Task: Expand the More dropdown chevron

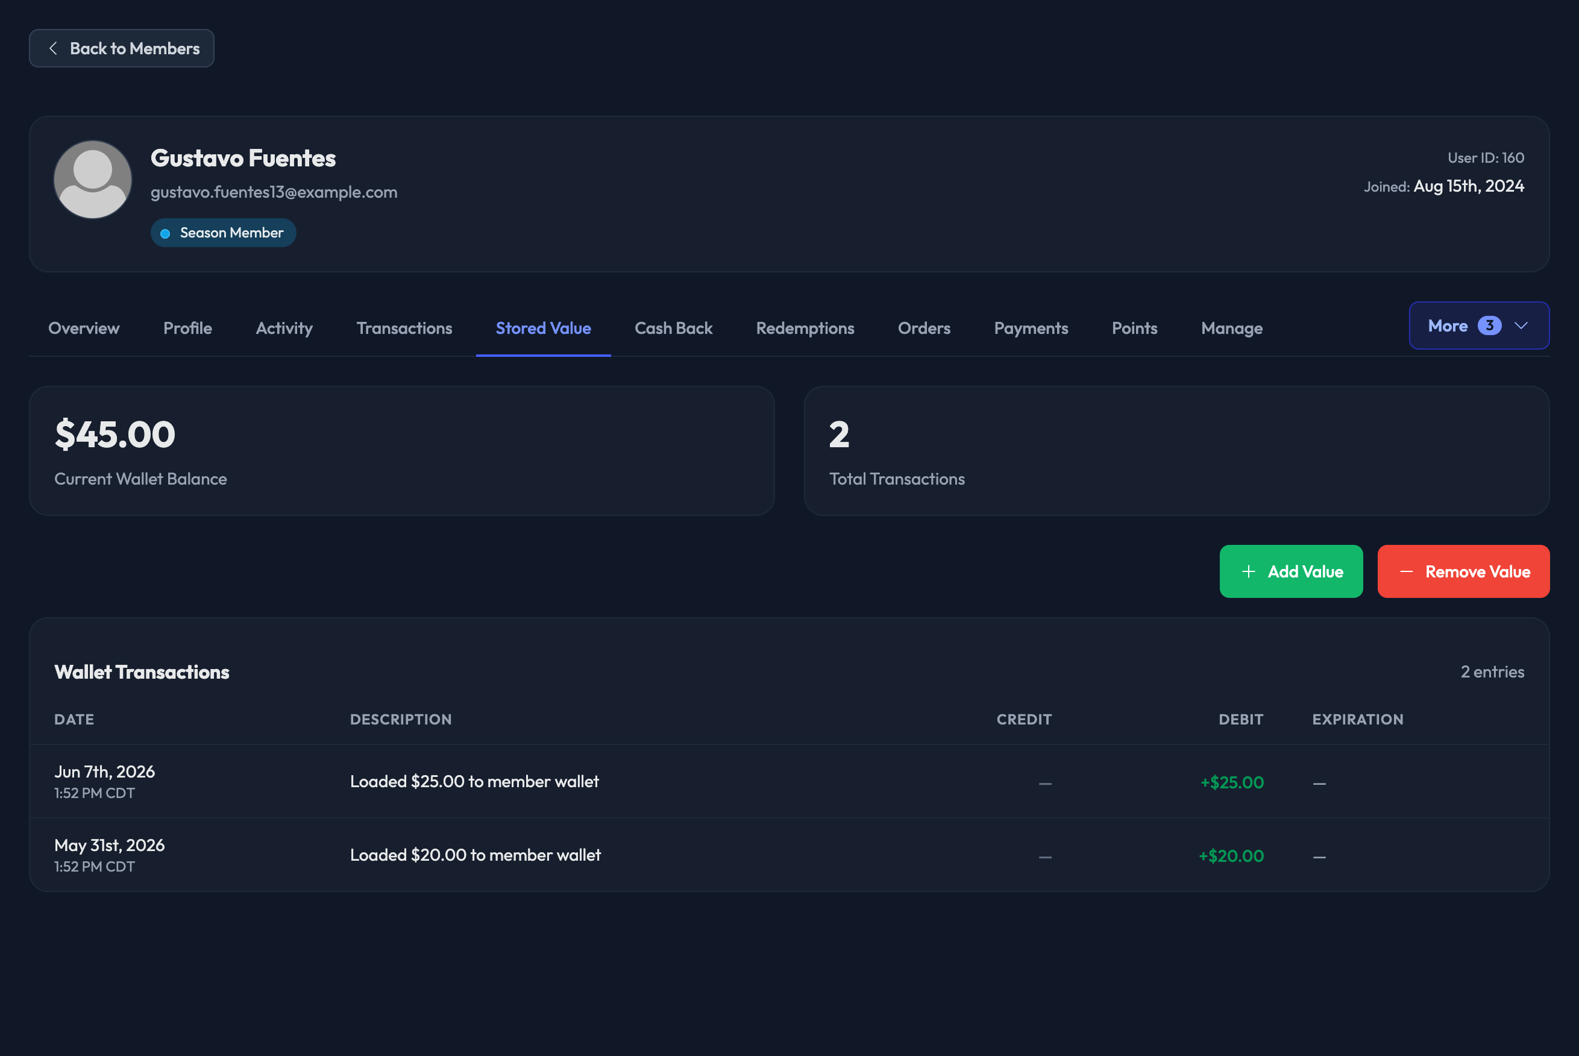Action: point(1521,326)
